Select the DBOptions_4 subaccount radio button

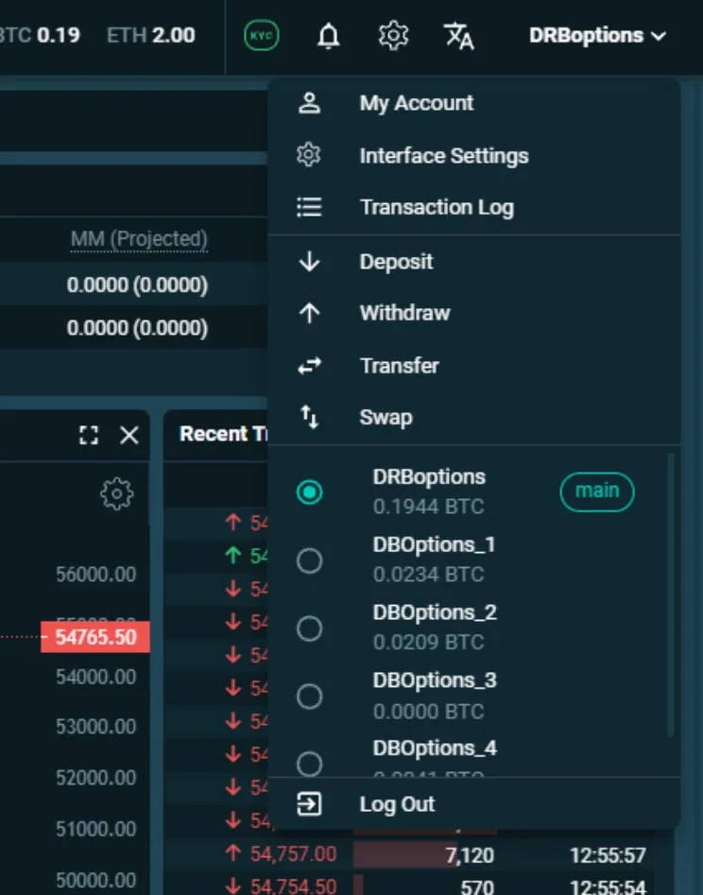(x=309, y=764)
